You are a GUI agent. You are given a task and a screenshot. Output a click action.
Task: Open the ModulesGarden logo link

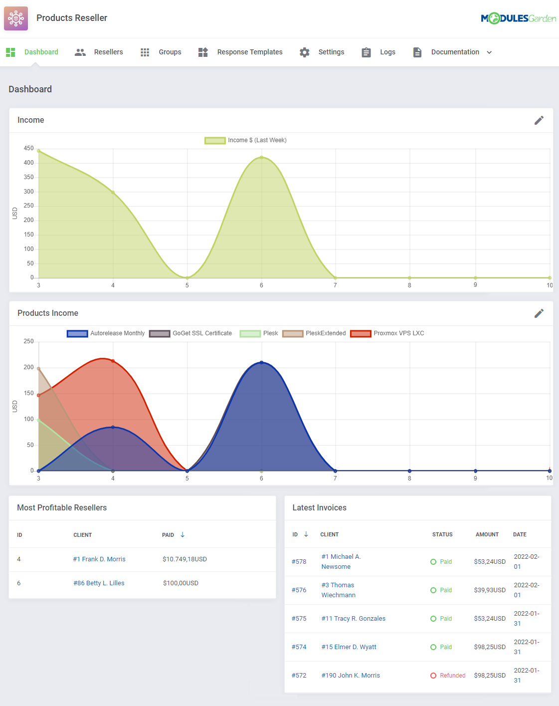click(x=519, y=18)
